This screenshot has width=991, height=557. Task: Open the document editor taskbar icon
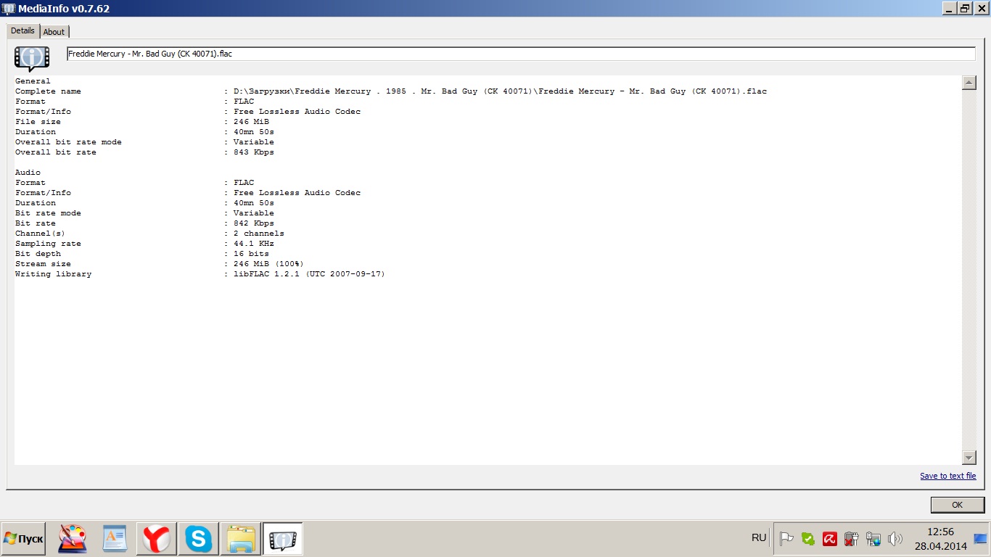click(x=114, y=539)
